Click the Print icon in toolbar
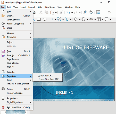Screen dimensions: 116x114 34,12
